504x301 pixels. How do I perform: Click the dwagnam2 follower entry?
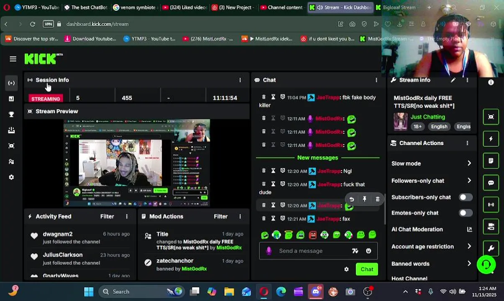click(80, 237)
